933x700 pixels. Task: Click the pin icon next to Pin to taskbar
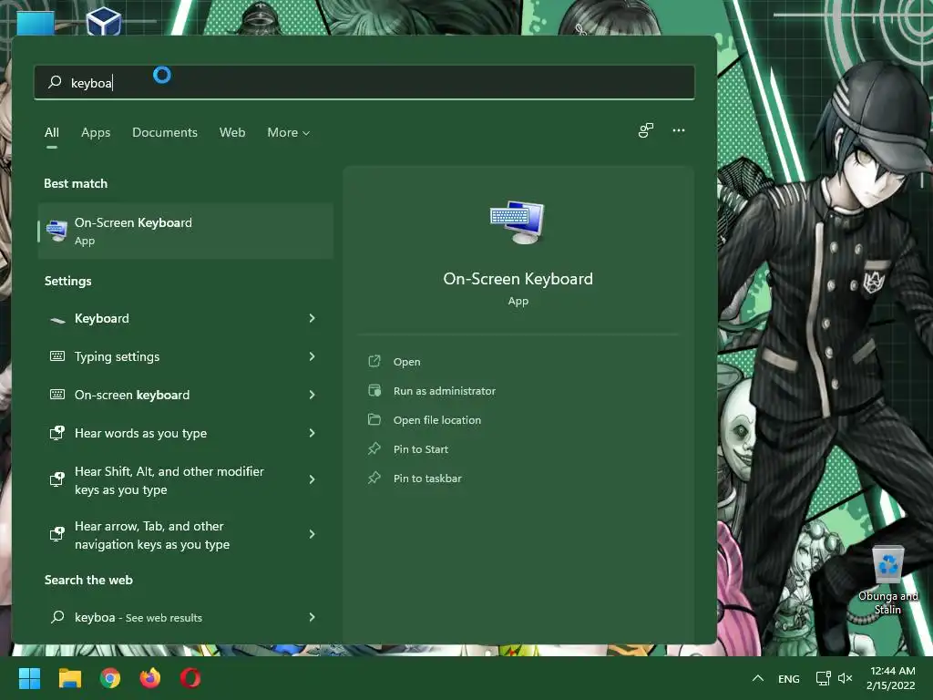374,478
